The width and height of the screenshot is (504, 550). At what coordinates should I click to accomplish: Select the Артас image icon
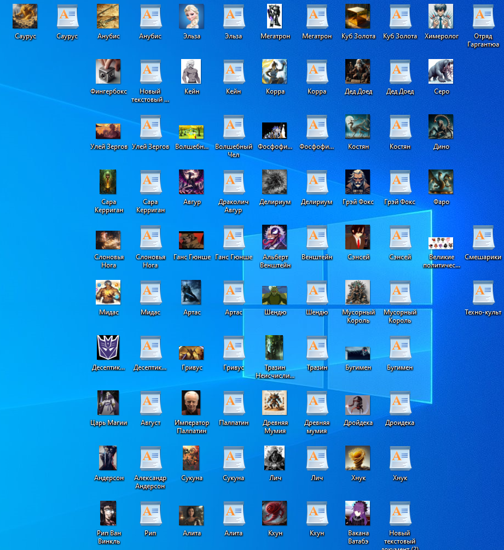point(192,292)
